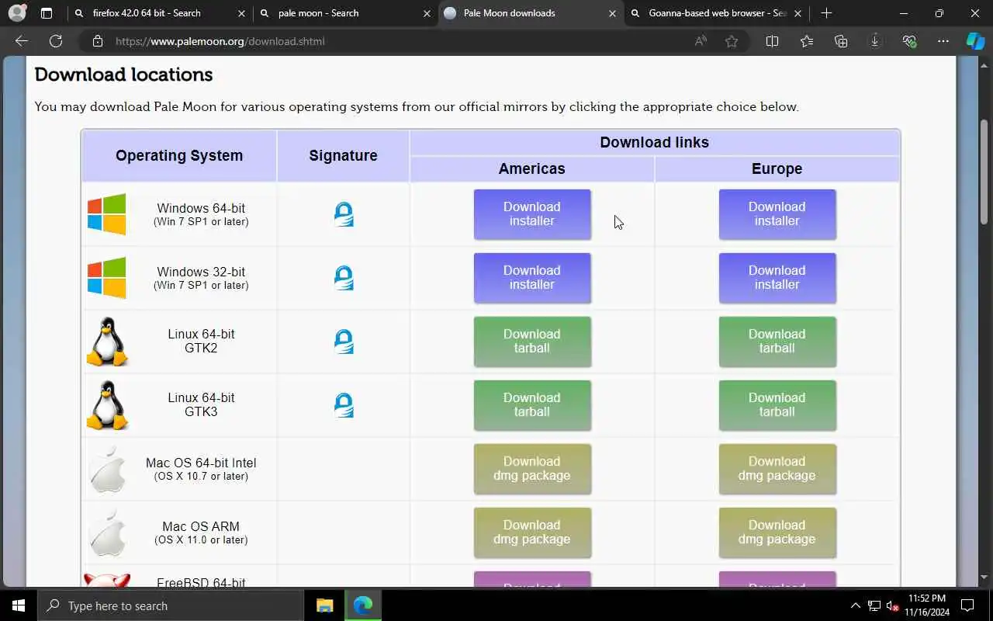Click the network tray icon
The height and width of the screenshot is (621, 993).
click(874, 605)
